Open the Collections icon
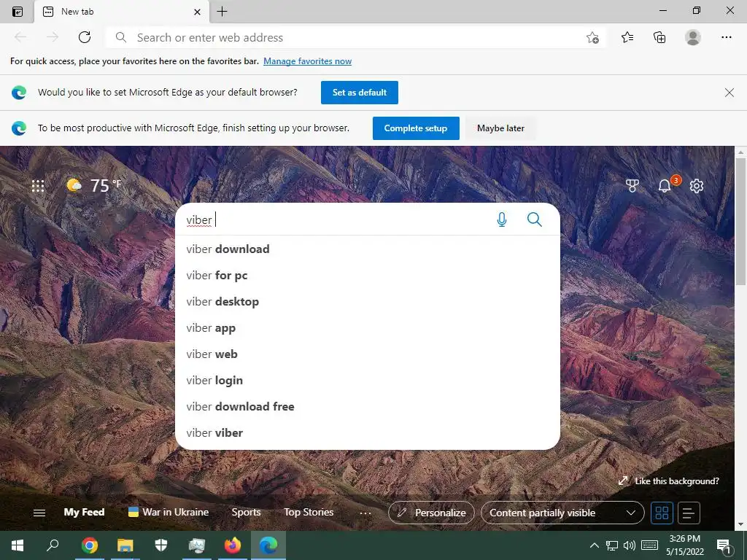Image resolution: width=747 pixels, height=560 pixels. tap(659, 37)
